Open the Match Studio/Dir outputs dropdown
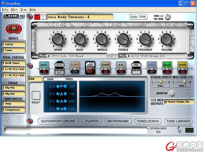Viewport: 205px width, 154px height. pyautogui.click(x=179, y=102)
